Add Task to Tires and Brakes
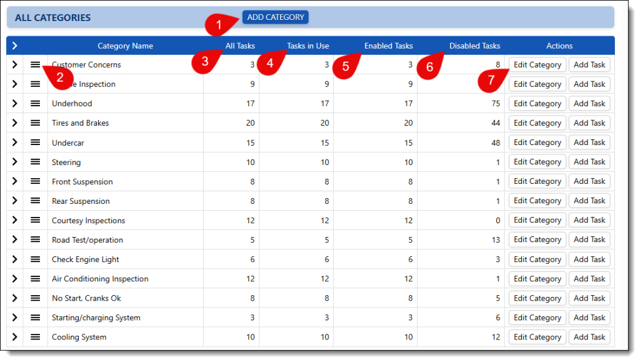Screen dimensions: 640x362 tap(589, 123)
